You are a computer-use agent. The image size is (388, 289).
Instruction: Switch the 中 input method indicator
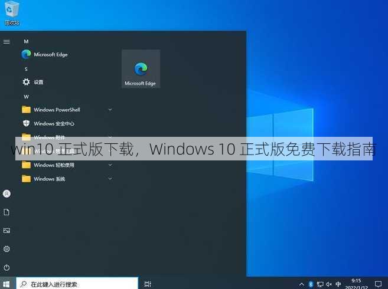pos(338,284)
